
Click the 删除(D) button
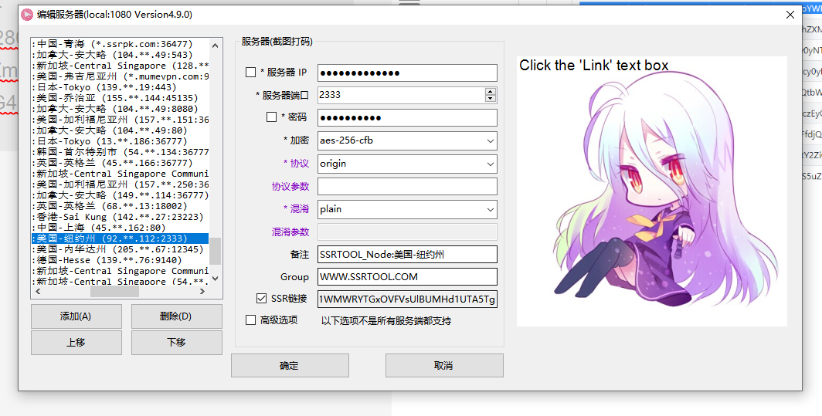tap(176, 316)
